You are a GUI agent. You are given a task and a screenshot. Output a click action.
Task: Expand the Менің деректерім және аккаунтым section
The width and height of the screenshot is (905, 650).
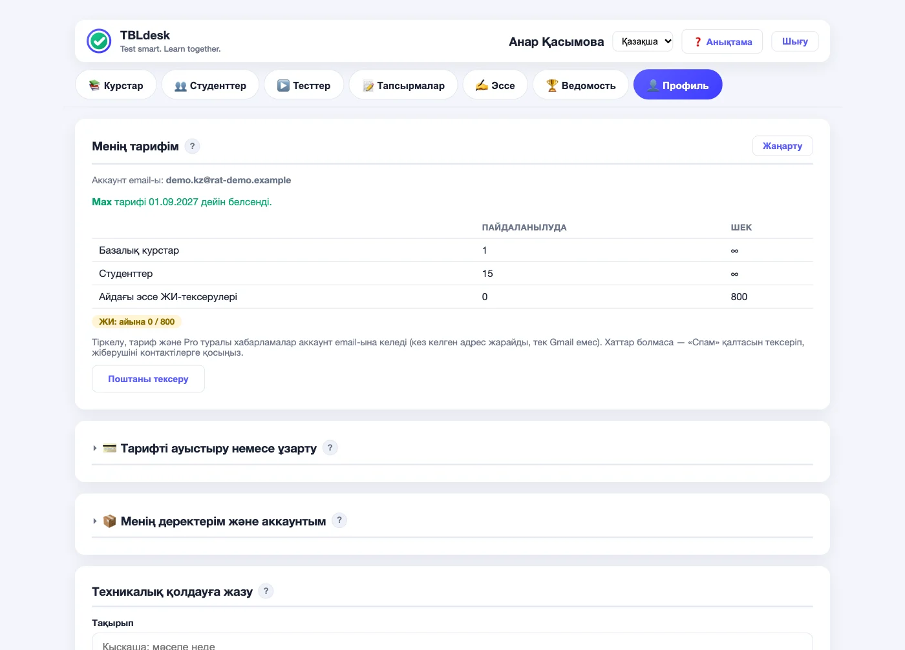tap(209, 521)
